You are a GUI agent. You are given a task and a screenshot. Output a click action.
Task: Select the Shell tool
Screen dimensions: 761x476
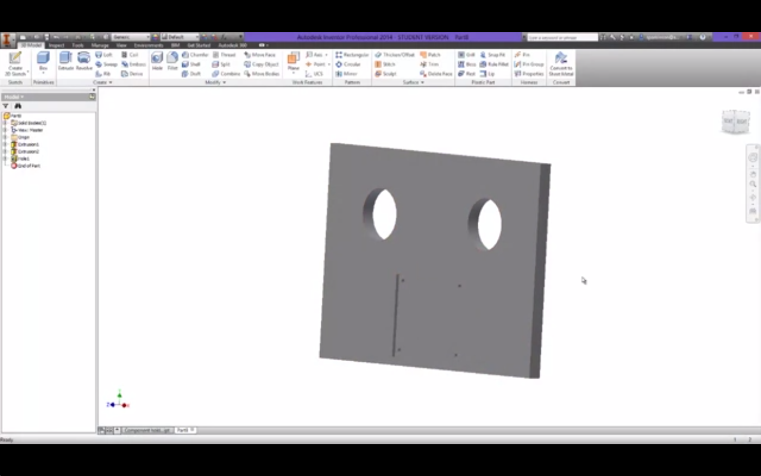click(191, 65)
